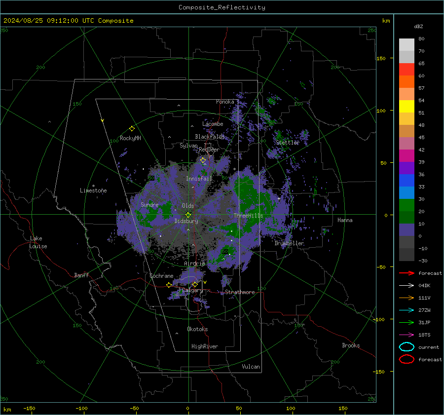Click the Okotoks label

[x=197, y=329]
